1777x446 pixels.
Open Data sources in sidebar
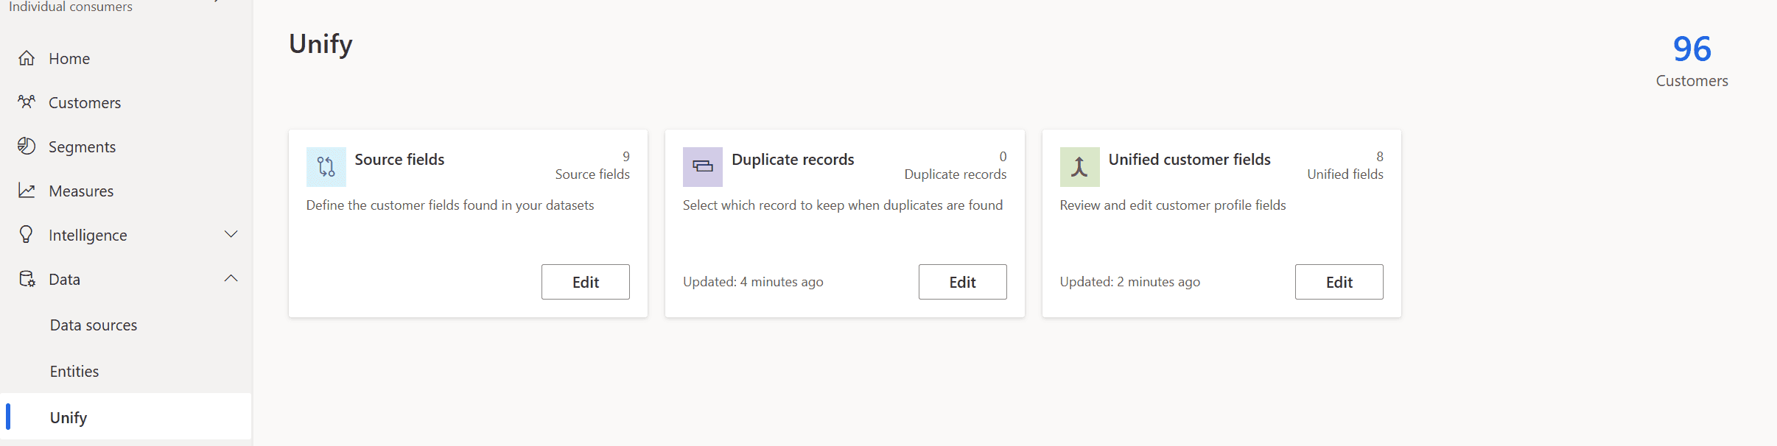click(94, 325)
